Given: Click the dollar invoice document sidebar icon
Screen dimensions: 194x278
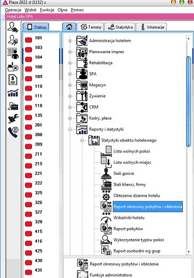Looking at the screenshot, I should coord(13,79).
